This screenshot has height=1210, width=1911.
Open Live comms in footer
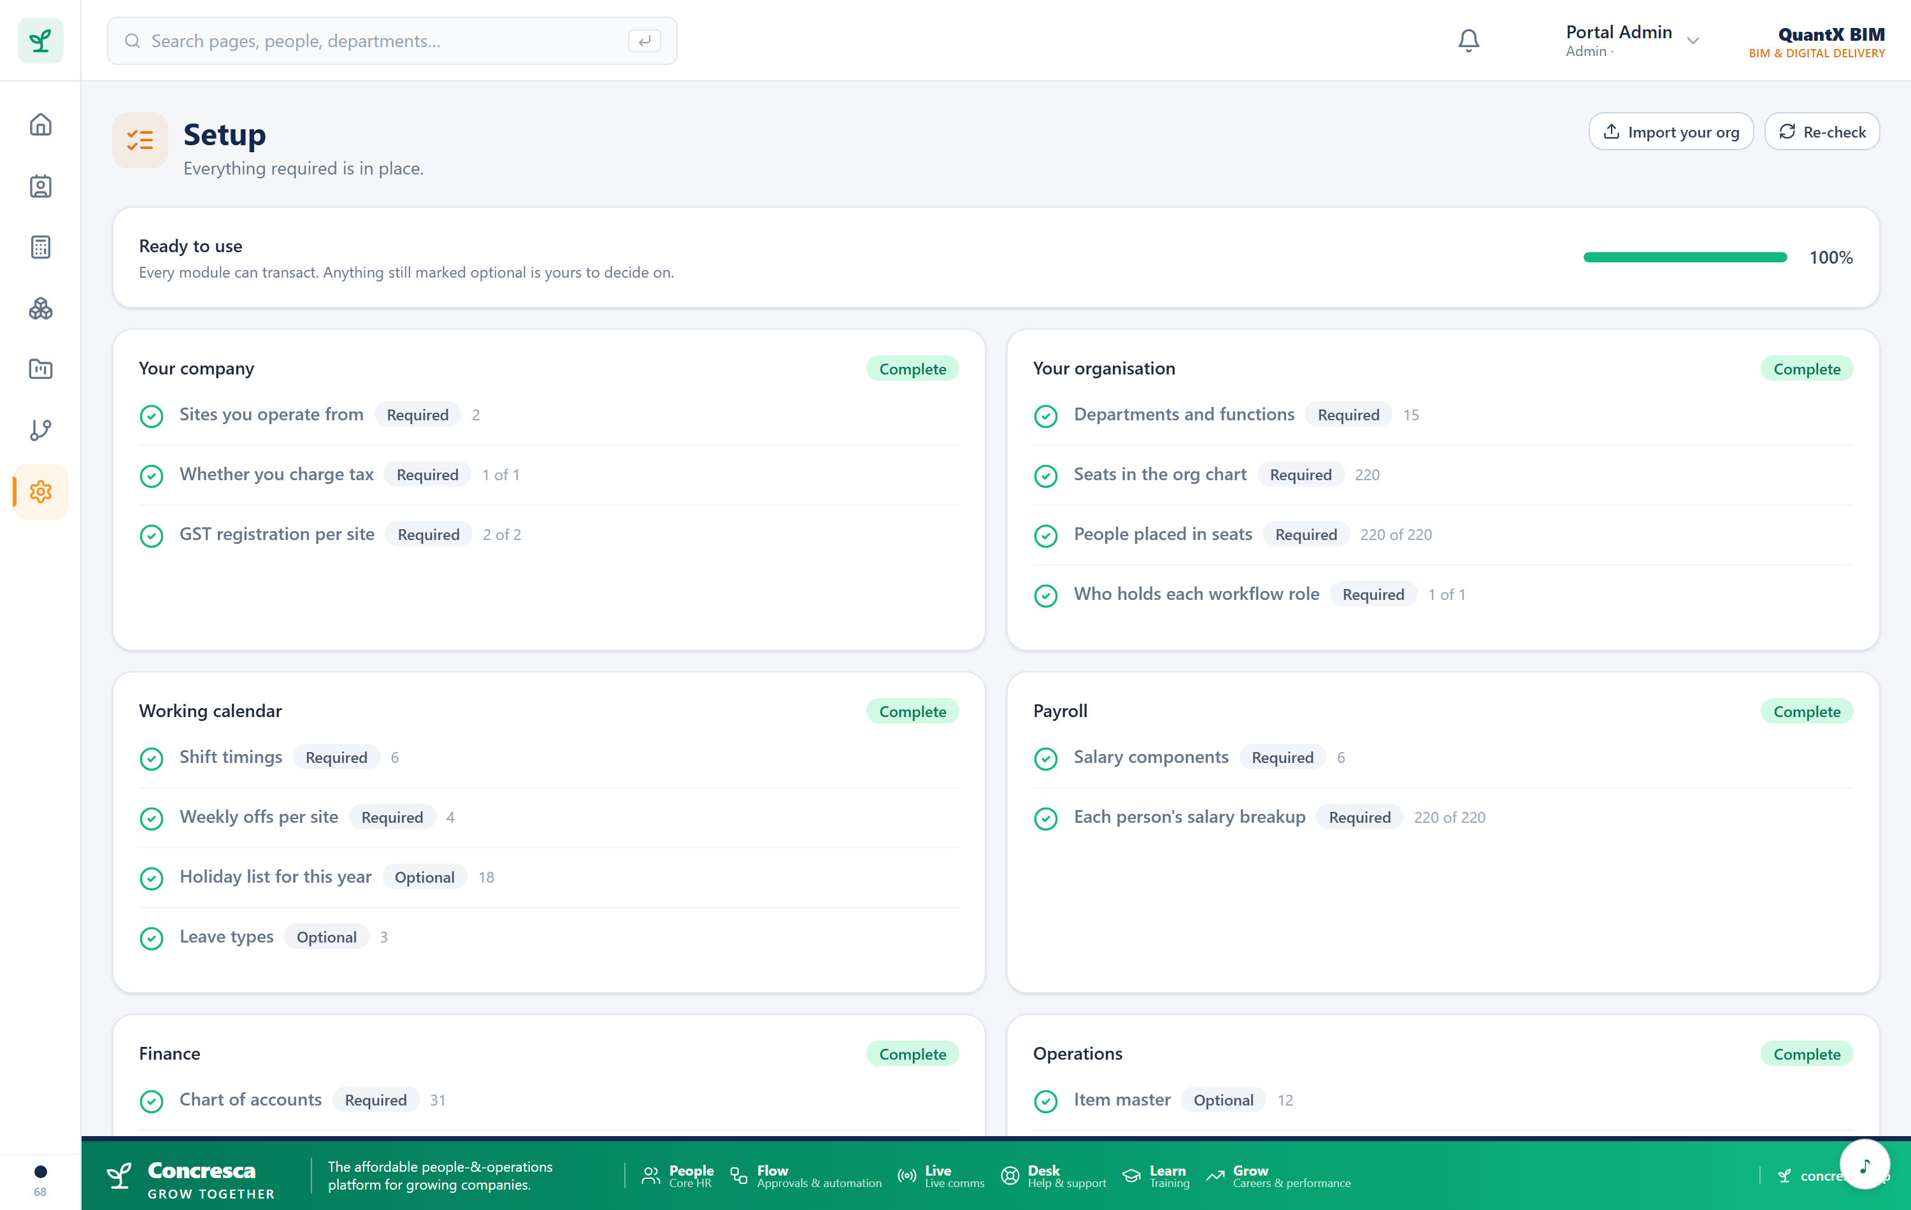click(x=941, y=1176)
